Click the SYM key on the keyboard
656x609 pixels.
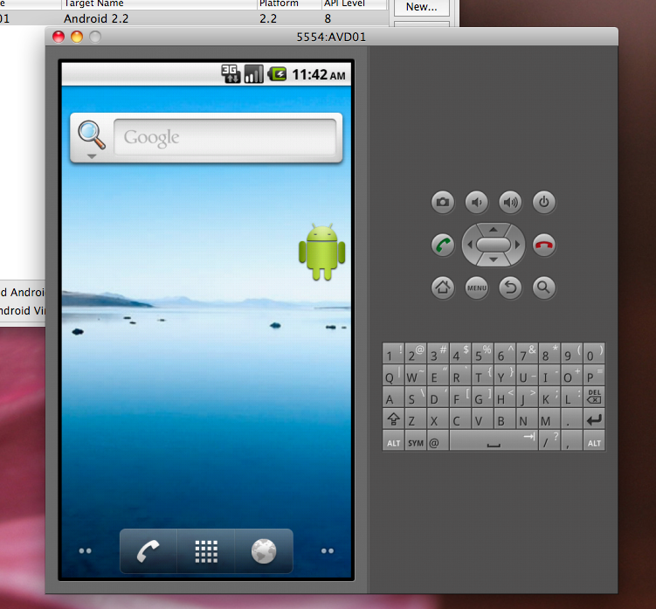click(x=416, y=442)
